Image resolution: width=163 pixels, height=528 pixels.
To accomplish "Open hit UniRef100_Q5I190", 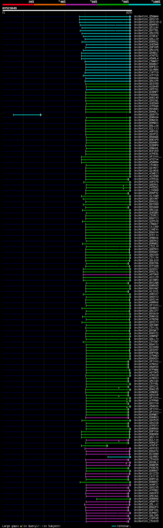I will click(146, 28).
